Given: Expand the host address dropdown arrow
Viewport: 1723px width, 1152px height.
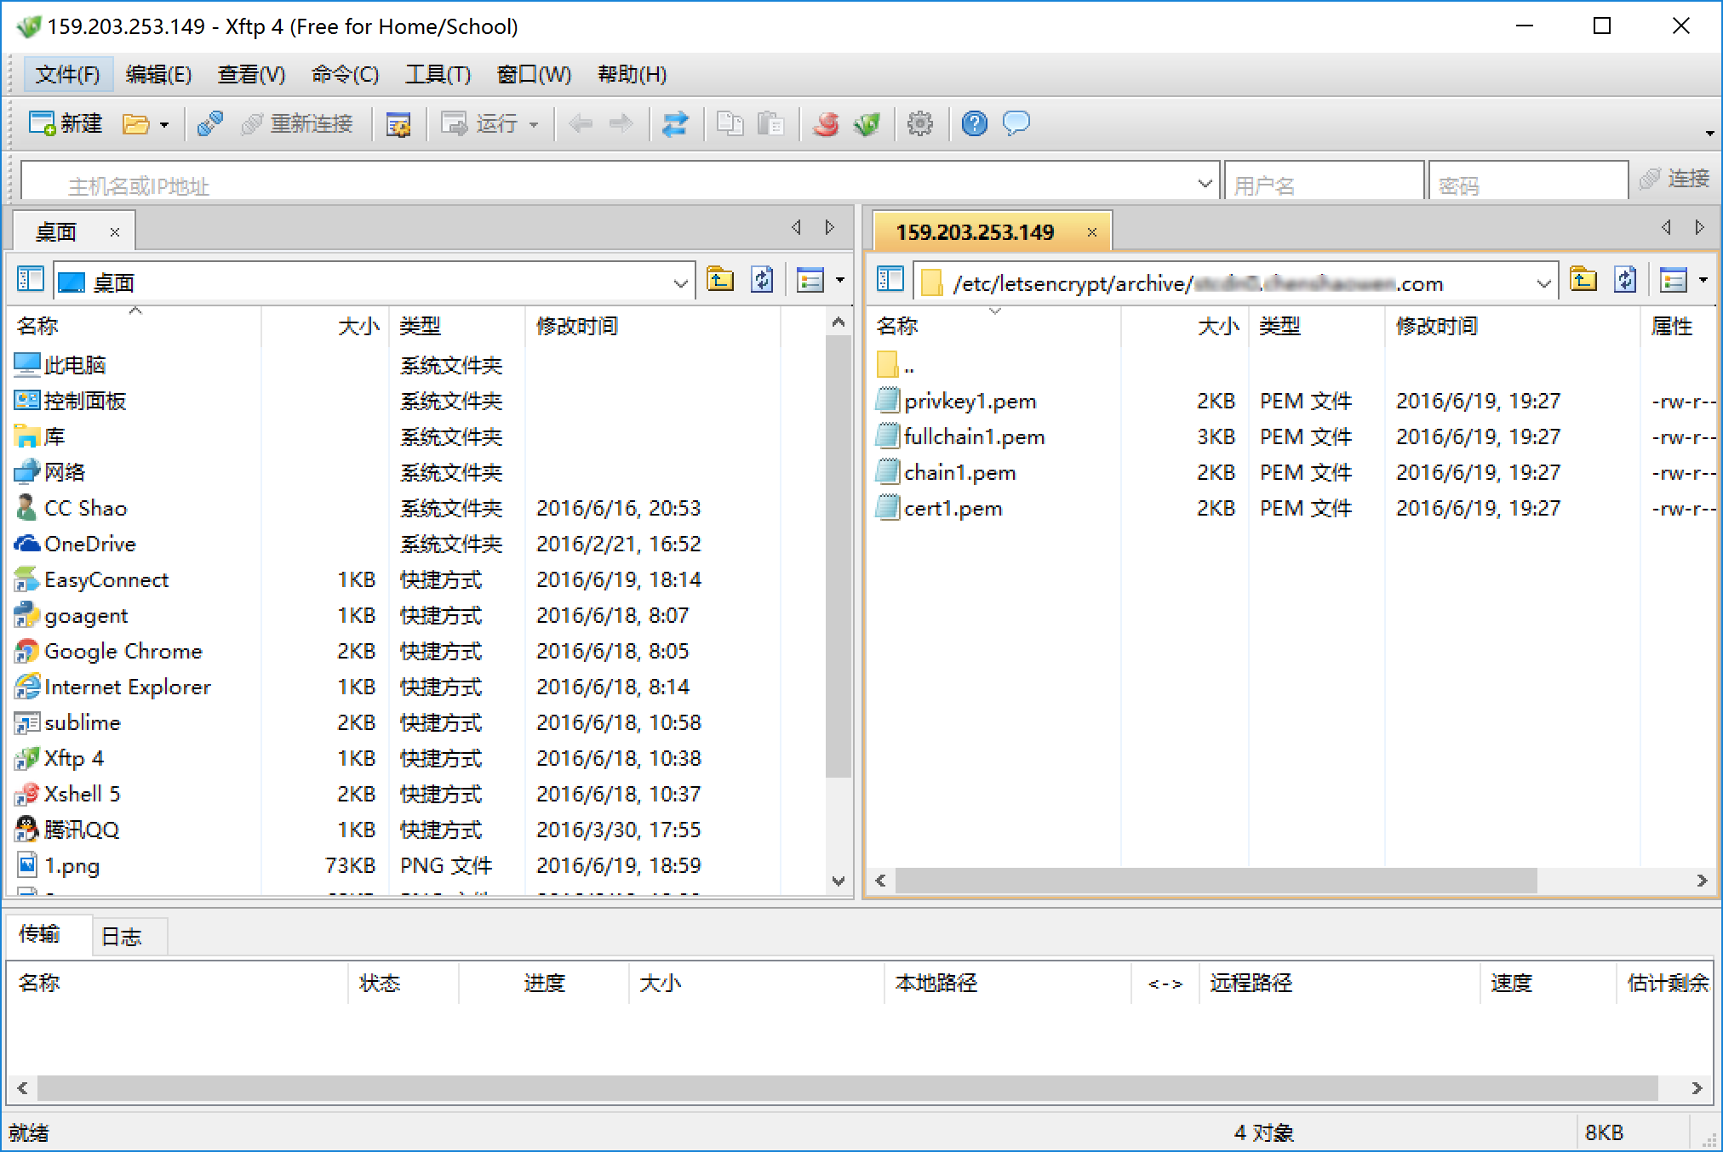Looking at the screenshot, I should (1205, 183).
